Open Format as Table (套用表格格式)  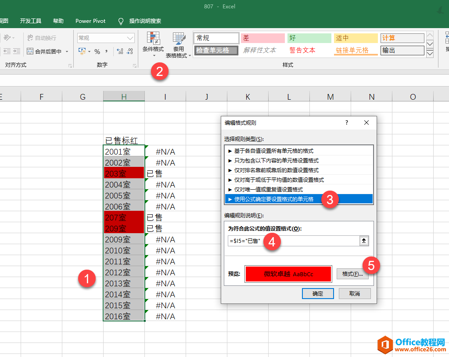coord(178,45)
